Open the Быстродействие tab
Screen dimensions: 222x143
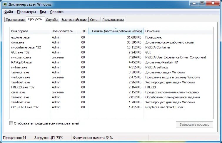(74, 20)
